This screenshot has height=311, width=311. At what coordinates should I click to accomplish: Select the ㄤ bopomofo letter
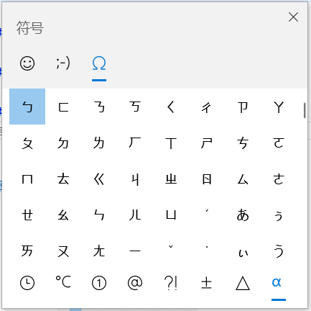click(99, 251)
